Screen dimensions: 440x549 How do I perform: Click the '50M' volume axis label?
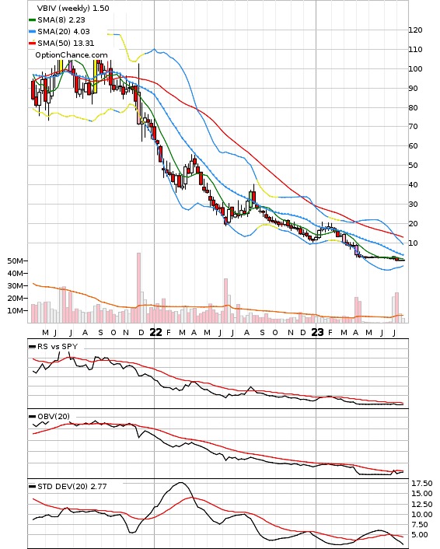[16, 261]
